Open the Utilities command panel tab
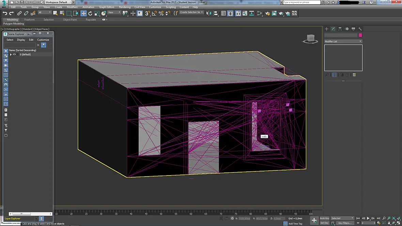This screenshot has width=402, height=226. [x=360, y=29]
